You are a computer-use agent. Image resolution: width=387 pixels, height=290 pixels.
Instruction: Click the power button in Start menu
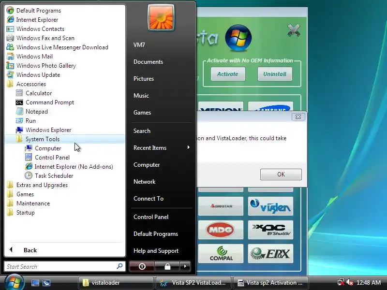[142, 266]
